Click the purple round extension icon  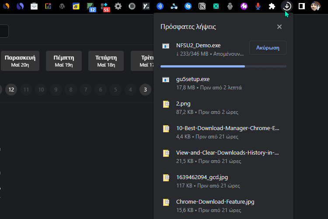(x=244, y=6)
